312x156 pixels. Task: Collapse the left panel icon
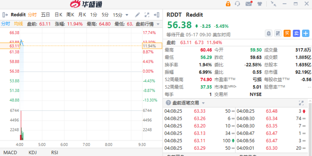[5, 15]
